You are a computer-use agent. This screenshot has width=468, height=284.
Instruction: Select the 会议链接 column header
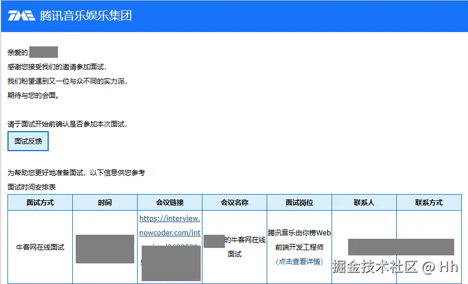[x=170, y=203]
